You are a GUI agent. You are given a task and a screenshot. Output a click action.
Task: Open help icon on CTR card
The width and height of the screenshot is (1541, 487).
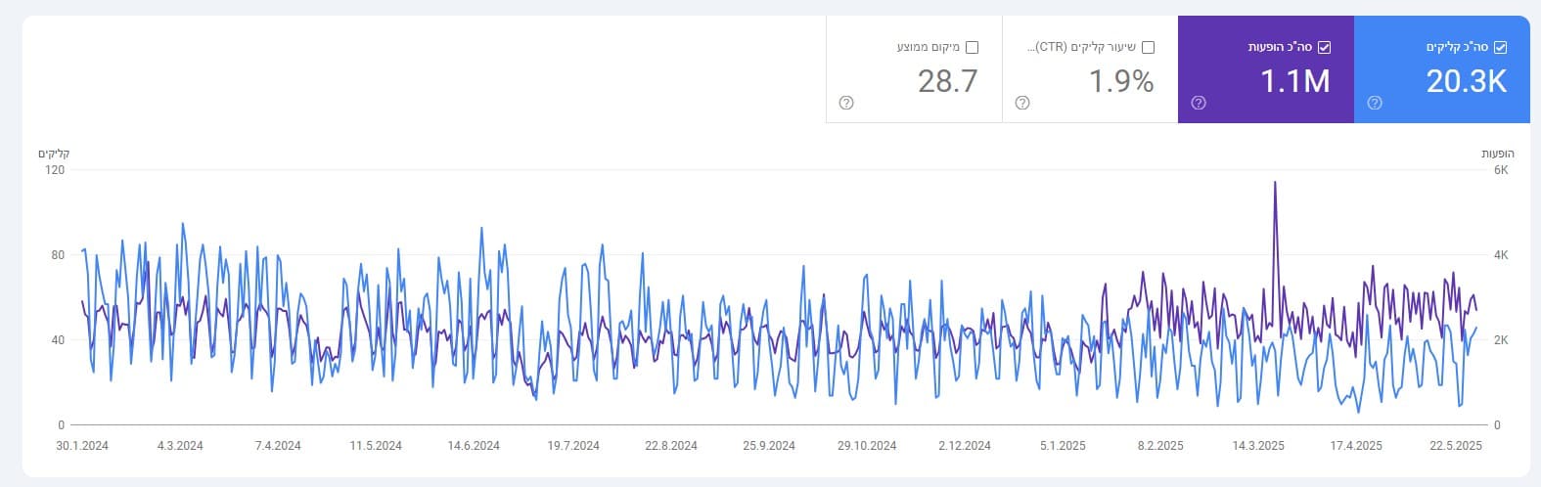(1022, 103)
